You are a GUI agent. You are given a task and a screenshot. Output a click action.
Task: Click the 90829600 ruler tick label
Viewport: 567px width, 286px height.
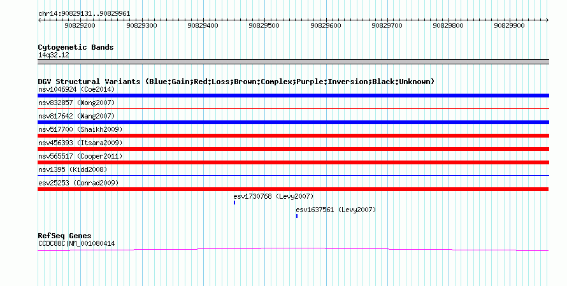(x=326, y=25)
